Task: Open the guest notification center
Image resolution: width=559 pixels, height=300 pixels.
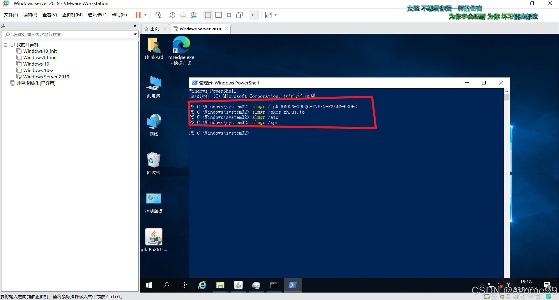Action: click(547, 285)
